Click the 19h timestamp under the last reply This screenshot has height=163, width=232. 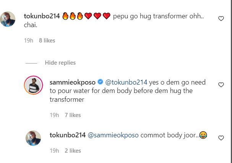click(x=55, y=151)
